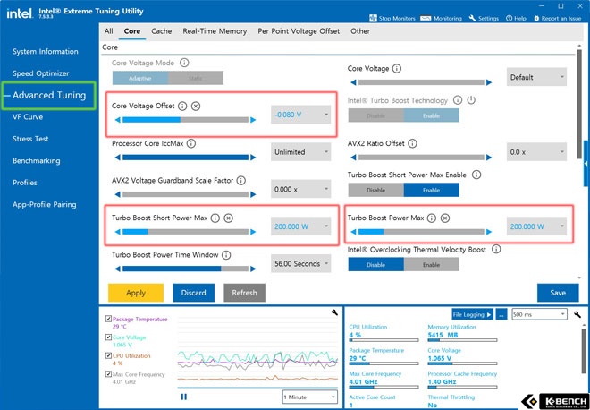
Task: Switch to Real-Time Memory tab
Action: point(215,31)
